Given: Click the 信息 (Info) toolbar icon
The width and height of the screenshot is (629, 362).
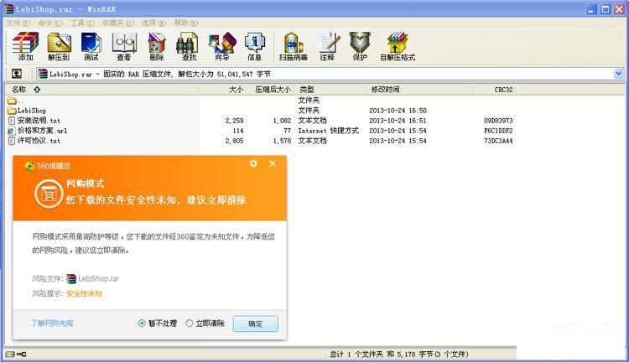Looking at the screenshot, I should coord(255,46).
